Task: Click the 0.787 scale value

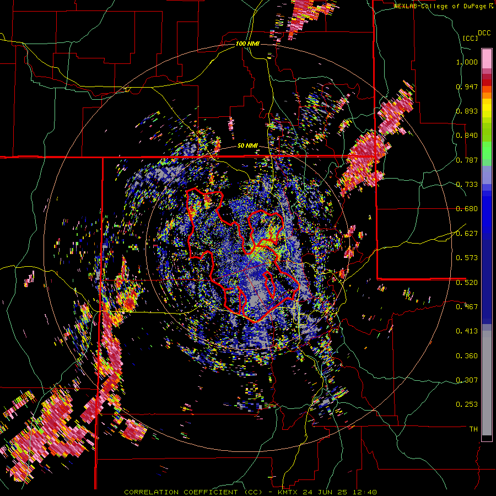Action: pos(467,160)
